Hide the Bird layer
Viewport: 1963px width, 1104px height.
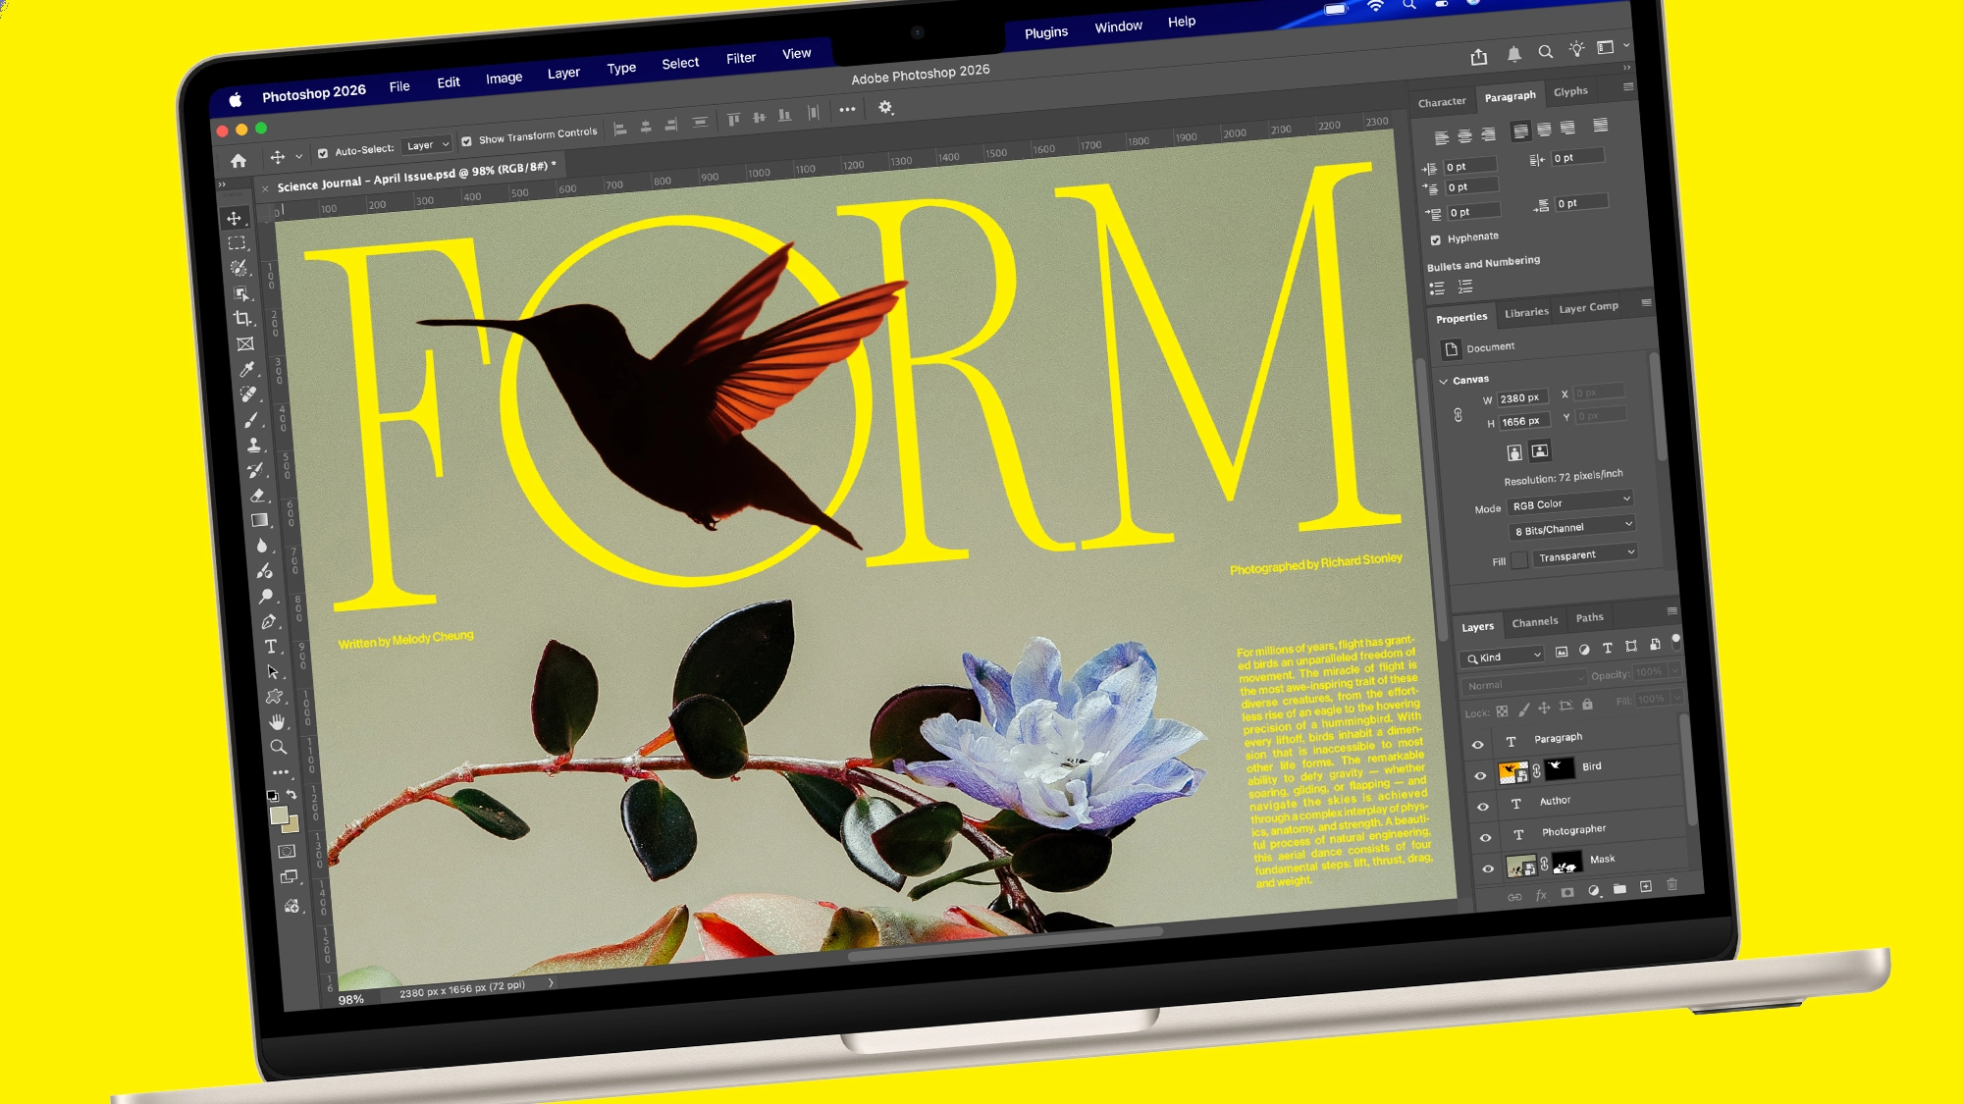click(1480, 775)
